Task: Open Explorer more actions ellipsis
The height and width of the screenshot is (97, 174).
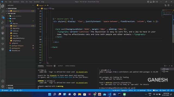Action: coord(33,5)
